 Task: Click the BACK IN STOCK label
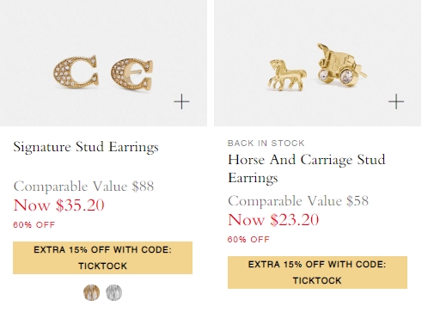point(266,143)
